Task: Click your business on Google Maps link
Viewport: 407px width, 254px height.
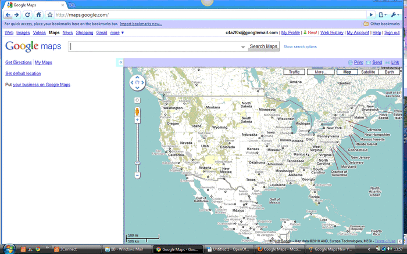Action: point(41,85)
